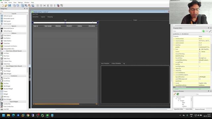Screen dimensions: 212x119
Task: Click the Property Editor filter field
Action: click(x=187, y=31)
